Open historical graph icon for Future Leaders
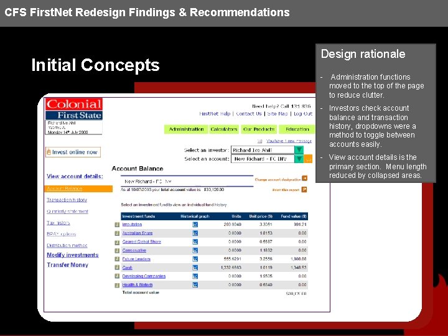This screenshot has width=448, height=336. (x=195, y=259)
